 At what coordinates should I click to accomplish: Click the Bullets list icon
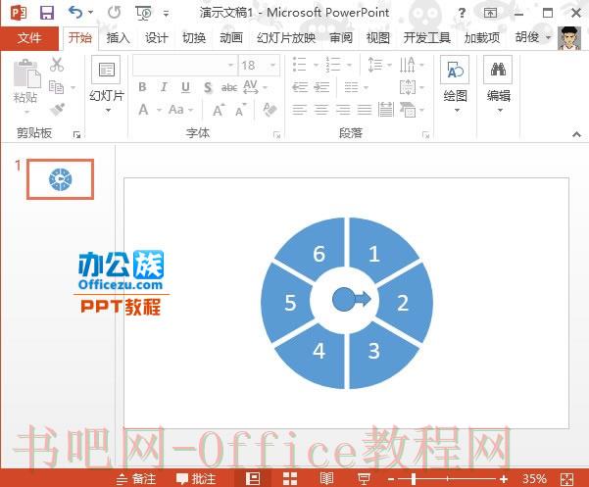(x=300, y=65)
